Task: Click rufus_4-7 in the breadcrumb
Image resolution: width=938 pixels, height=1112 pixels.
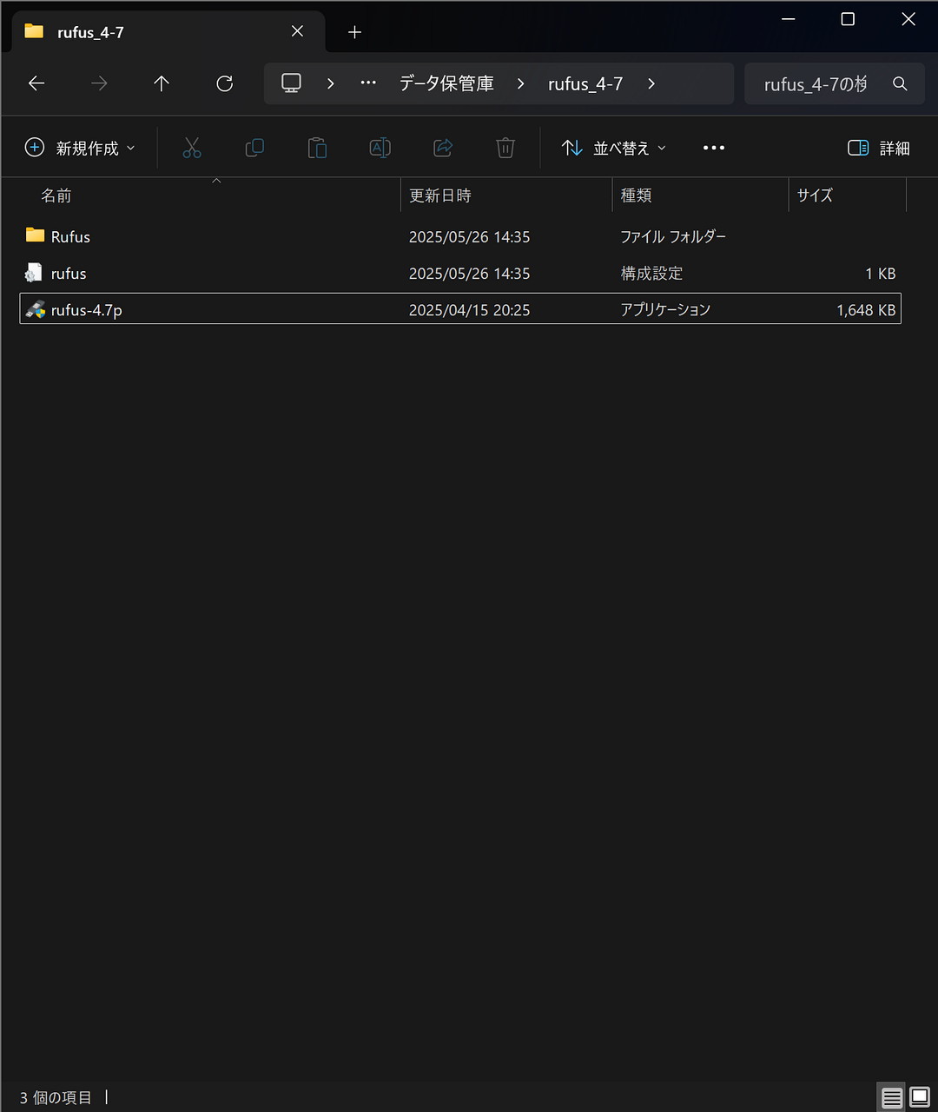Action: (585, 84)
